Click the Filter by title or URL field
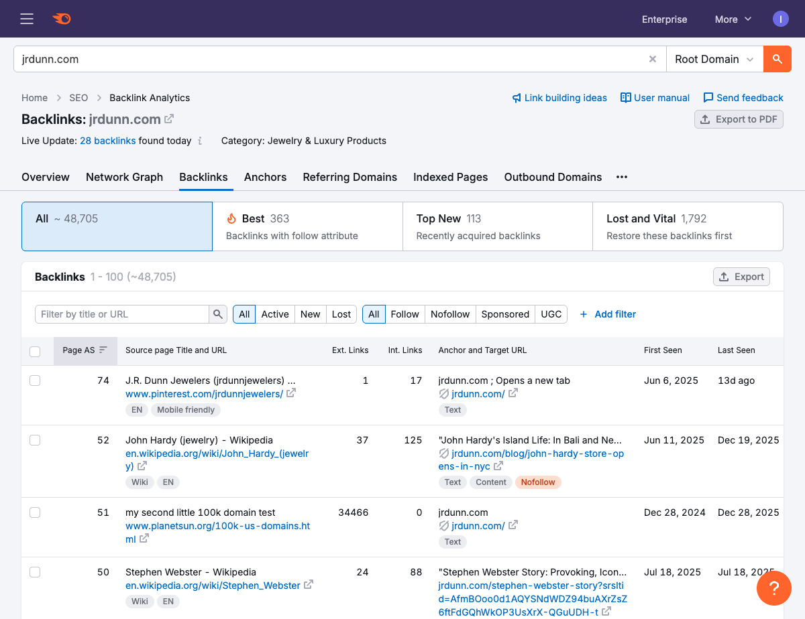The width and height of the screenshot is (805, 619). [x=122, y=314]
